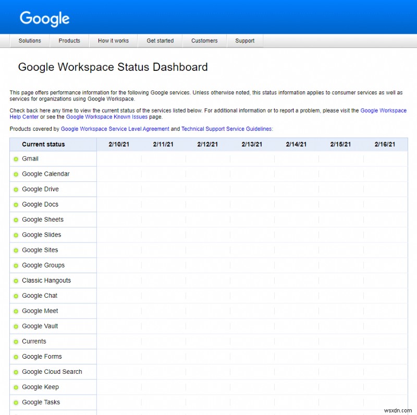Click the Google Docs status indicator dot
The width and height of the screenshot is (417, 415).
click(16, 204)
